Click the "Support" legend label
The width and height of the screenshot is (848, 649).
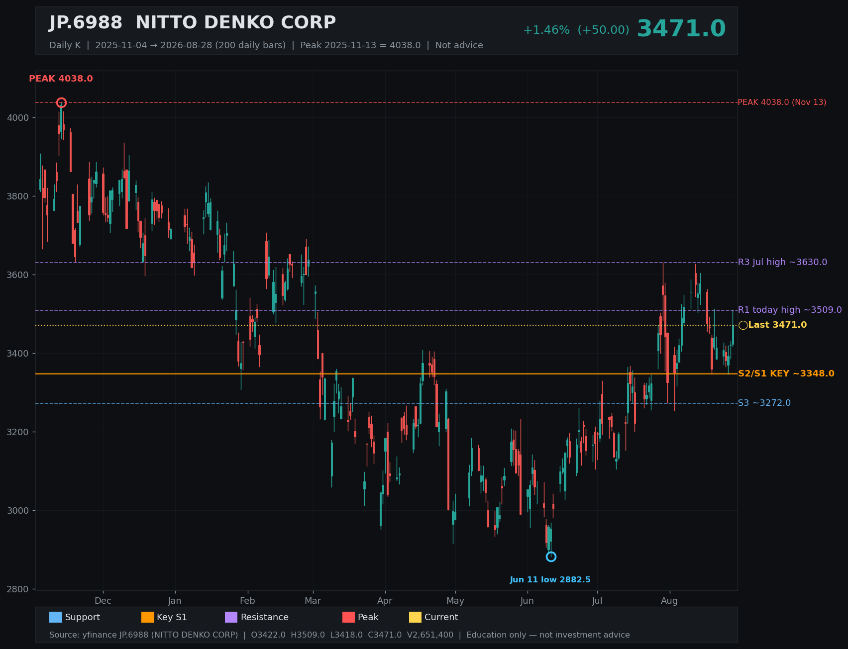83,617
